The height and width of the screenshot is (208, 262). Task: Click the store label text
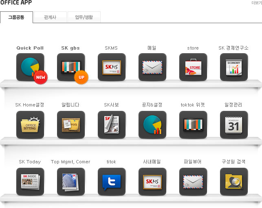coord(193,48)
